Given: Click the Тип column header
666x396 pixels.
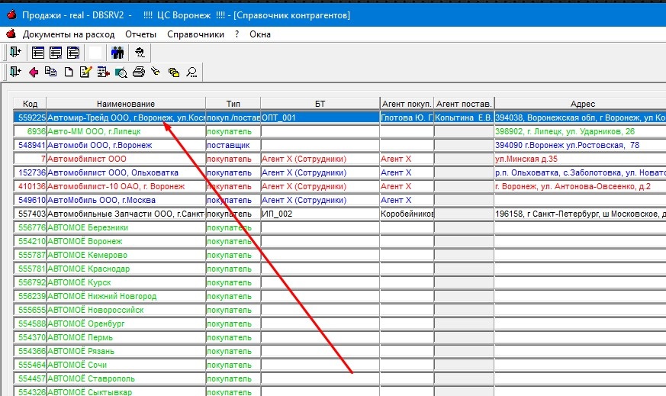Looking at the screenshot, I should (x=233, y=104).
